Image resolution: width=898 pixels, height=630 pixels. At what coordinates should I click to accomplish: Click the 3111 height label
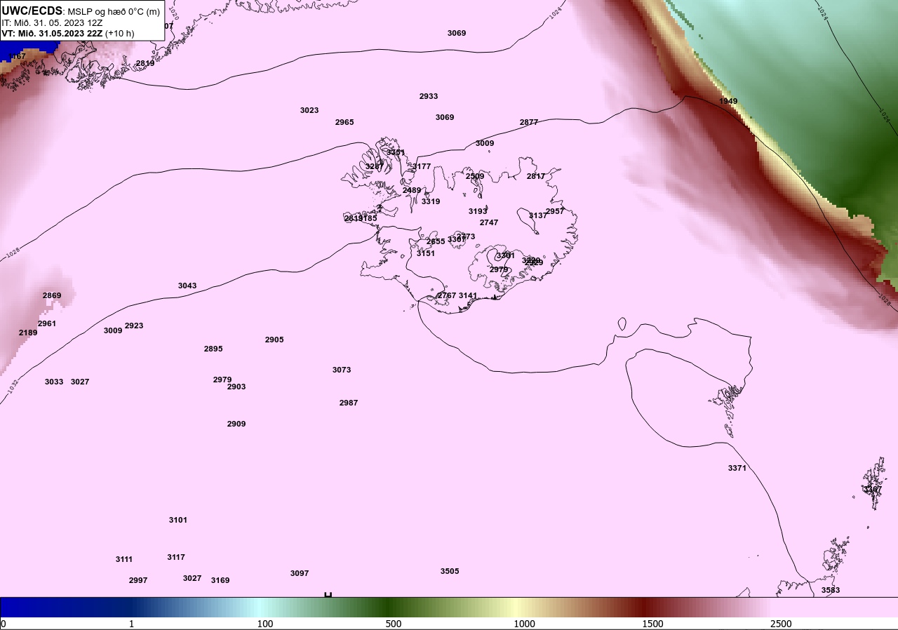(x=124, y=559)
